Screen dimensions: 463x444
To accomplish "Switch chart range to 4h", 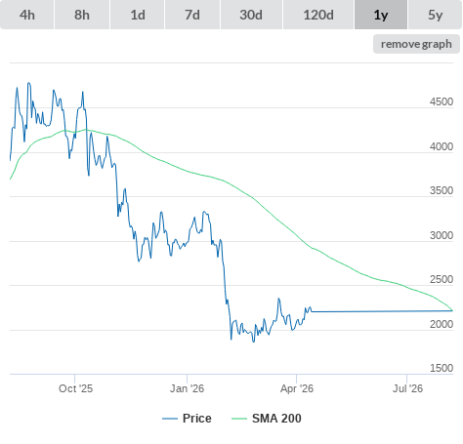I will [27, 15].
